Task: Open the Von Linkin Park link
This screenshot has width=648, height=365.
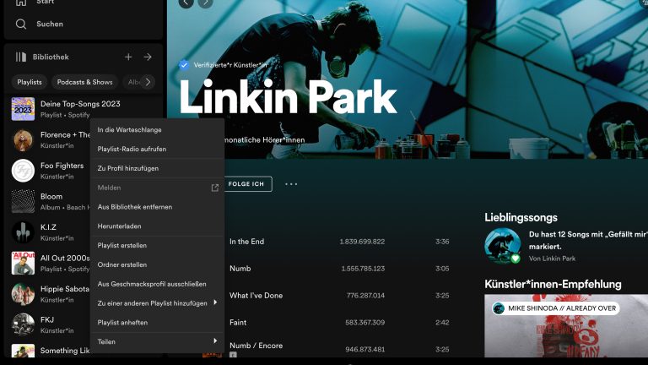Action: 552,259
